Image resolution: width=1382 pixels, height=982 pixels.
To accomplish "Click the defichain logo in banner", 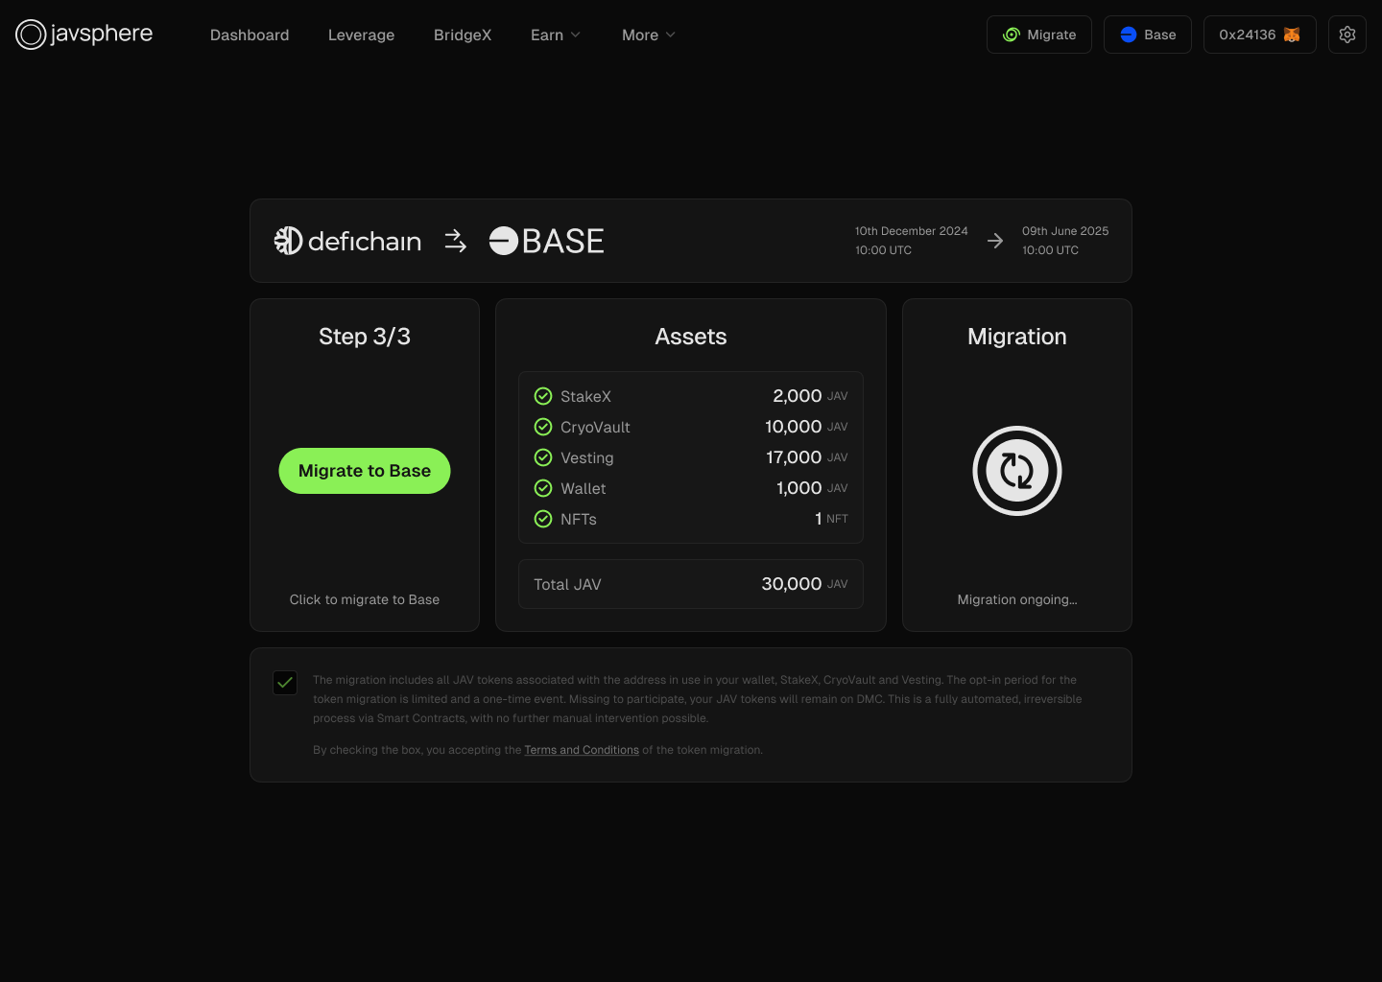I will pyautogui.click(x=347, y=241).
